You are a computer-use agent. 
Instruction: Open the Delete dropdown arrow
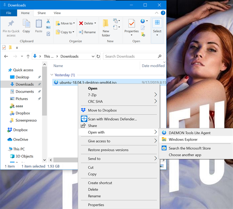(95, 23)
